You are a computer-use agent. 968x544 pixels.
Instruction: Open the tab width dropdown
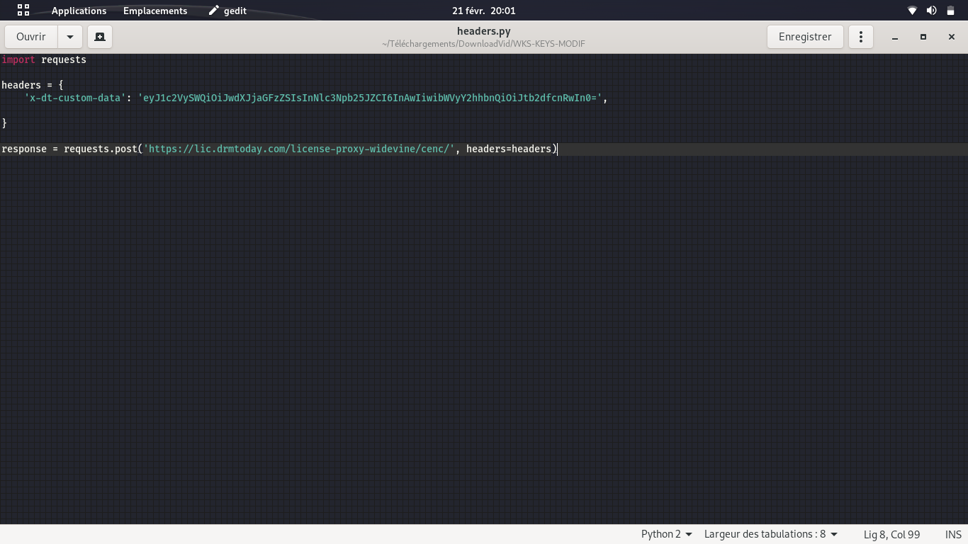(x=771, y=534)
